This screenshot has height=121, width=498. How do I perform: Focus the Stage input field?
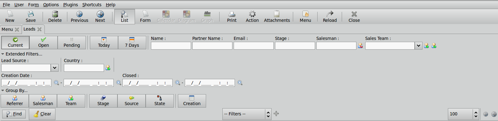[295, 46]
